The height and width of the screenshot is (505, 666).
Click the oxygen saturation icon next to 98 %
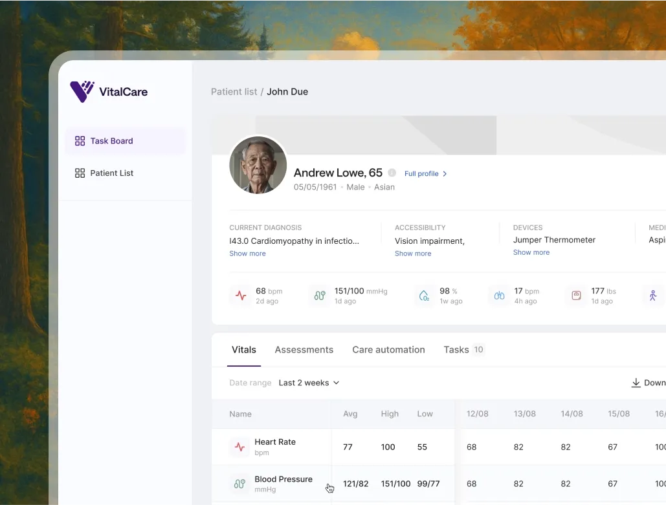tap(424, 295)
